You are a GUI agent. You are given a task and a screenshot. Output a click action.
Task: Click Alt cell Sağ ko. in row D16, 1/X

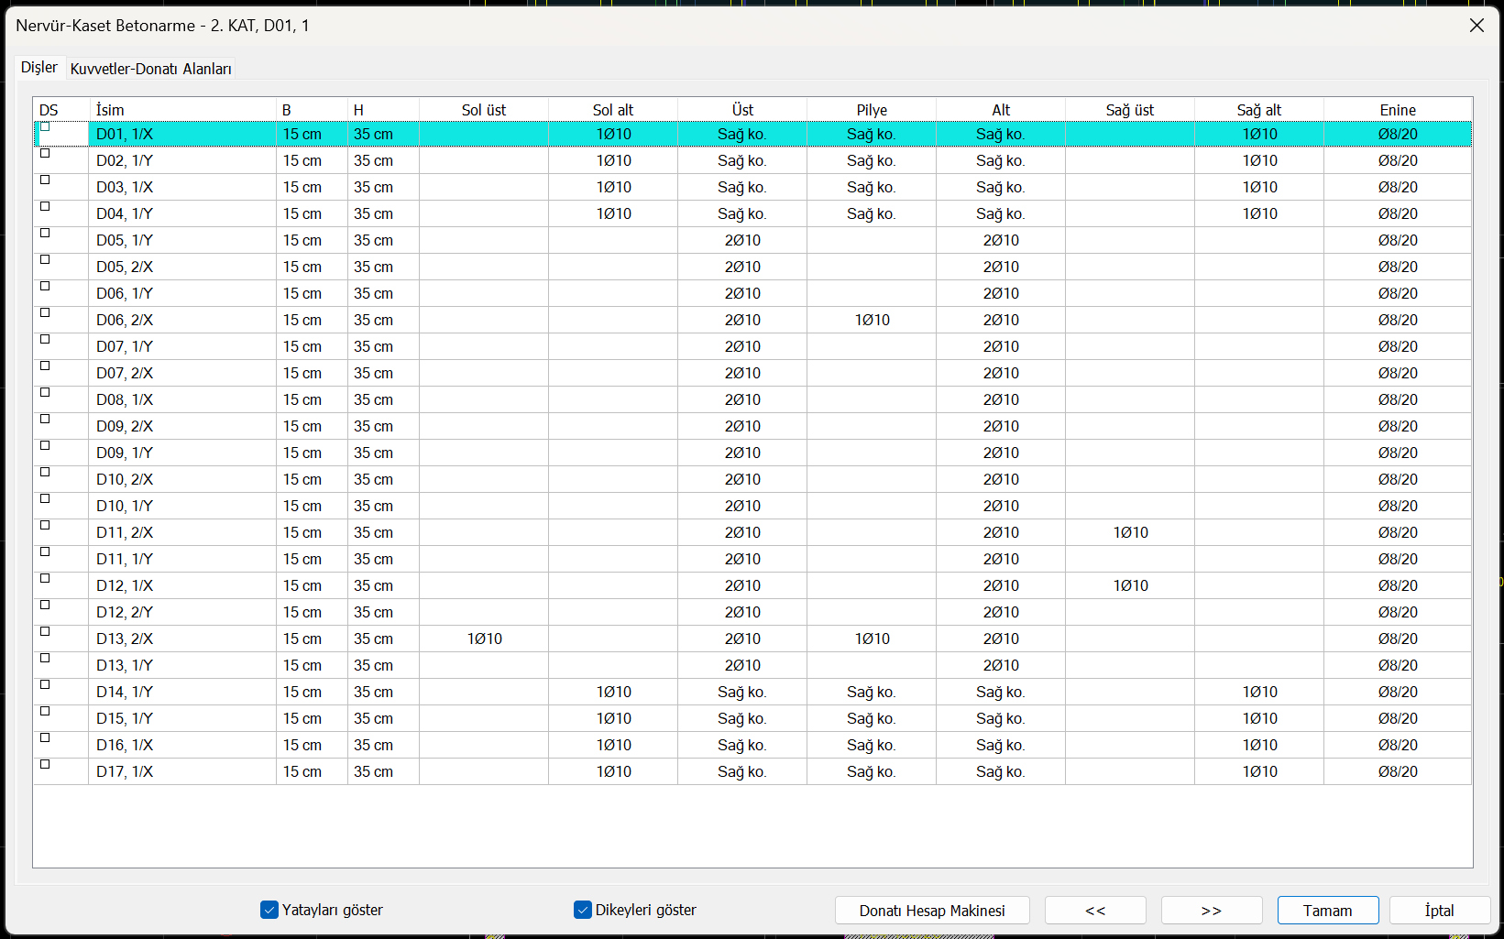pos(1001,745)
